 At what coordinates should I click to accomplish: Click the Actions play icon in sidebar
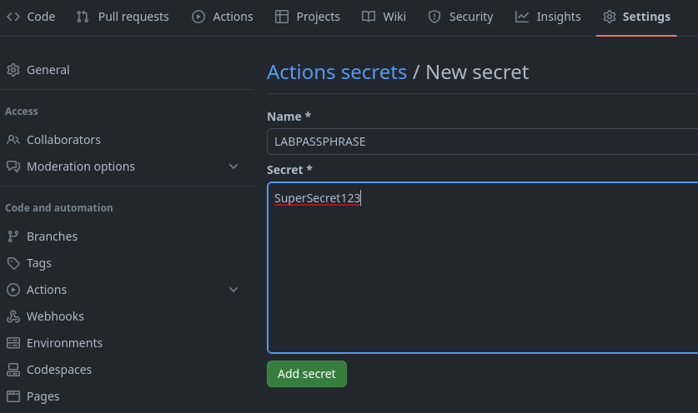pos(13,290)
